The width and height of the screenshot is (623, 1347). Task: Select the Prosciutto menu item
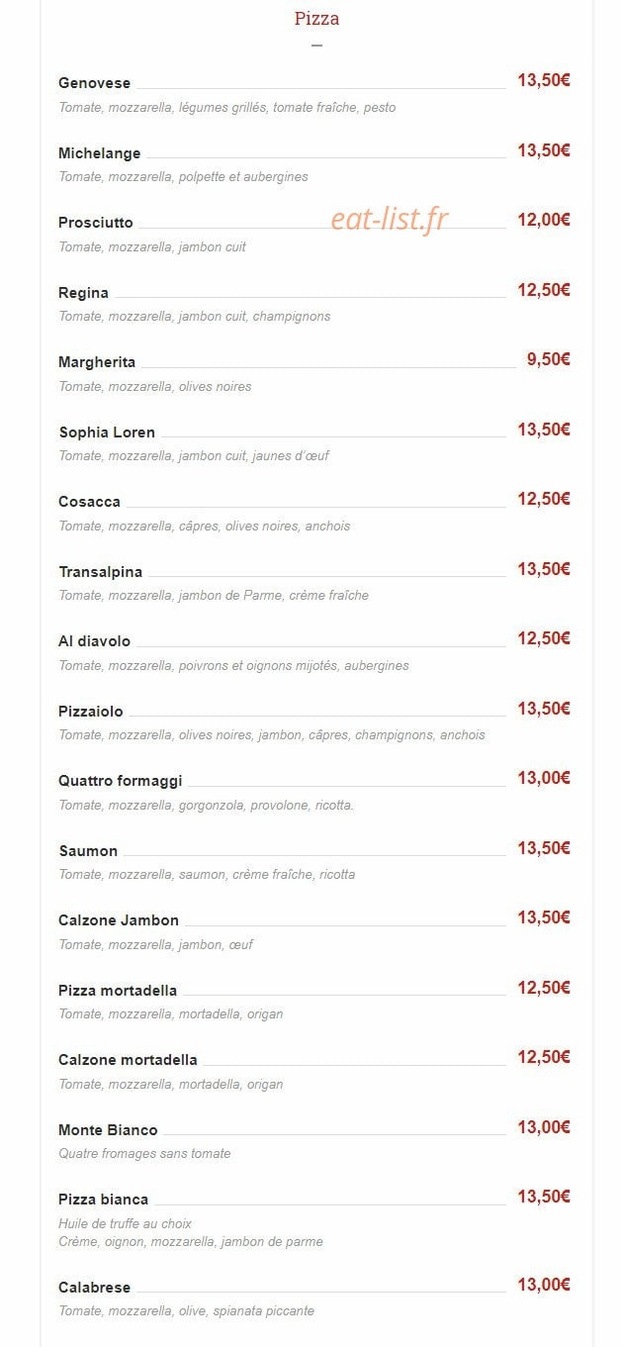pos(95,223)
